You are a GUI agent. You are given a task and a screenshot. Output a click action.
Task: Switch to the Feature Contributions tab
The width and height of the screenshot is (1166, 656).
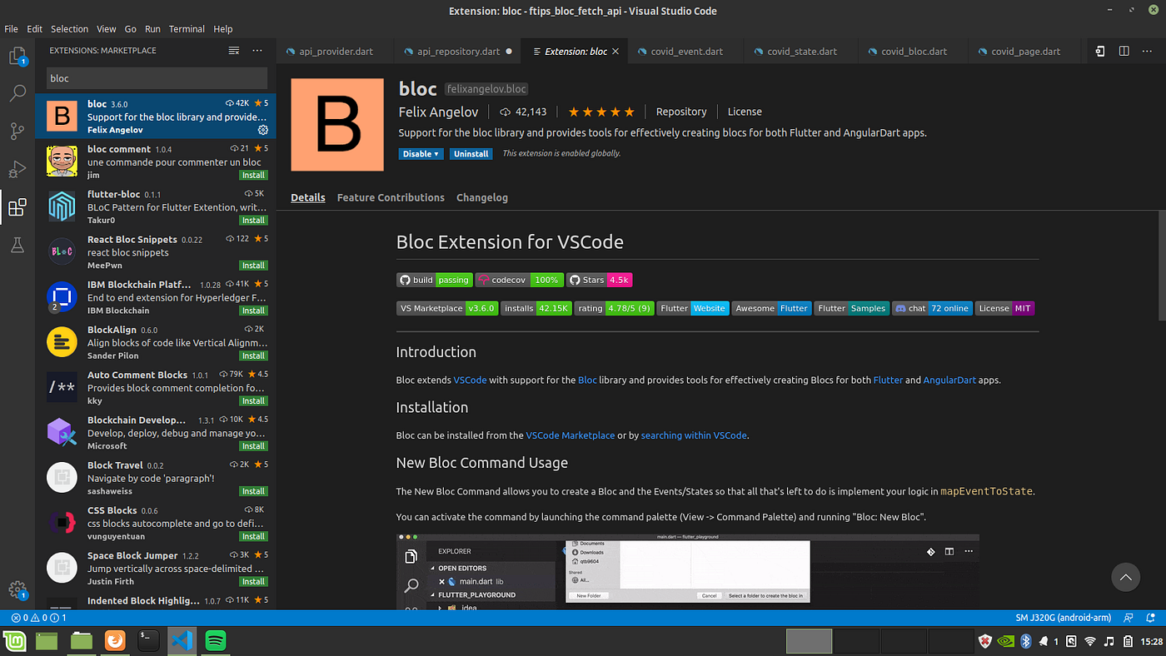coord(391,197)
